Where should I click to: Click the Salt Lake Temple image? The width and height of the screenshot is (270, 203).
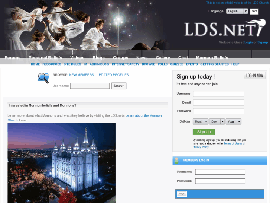point(62,163)
